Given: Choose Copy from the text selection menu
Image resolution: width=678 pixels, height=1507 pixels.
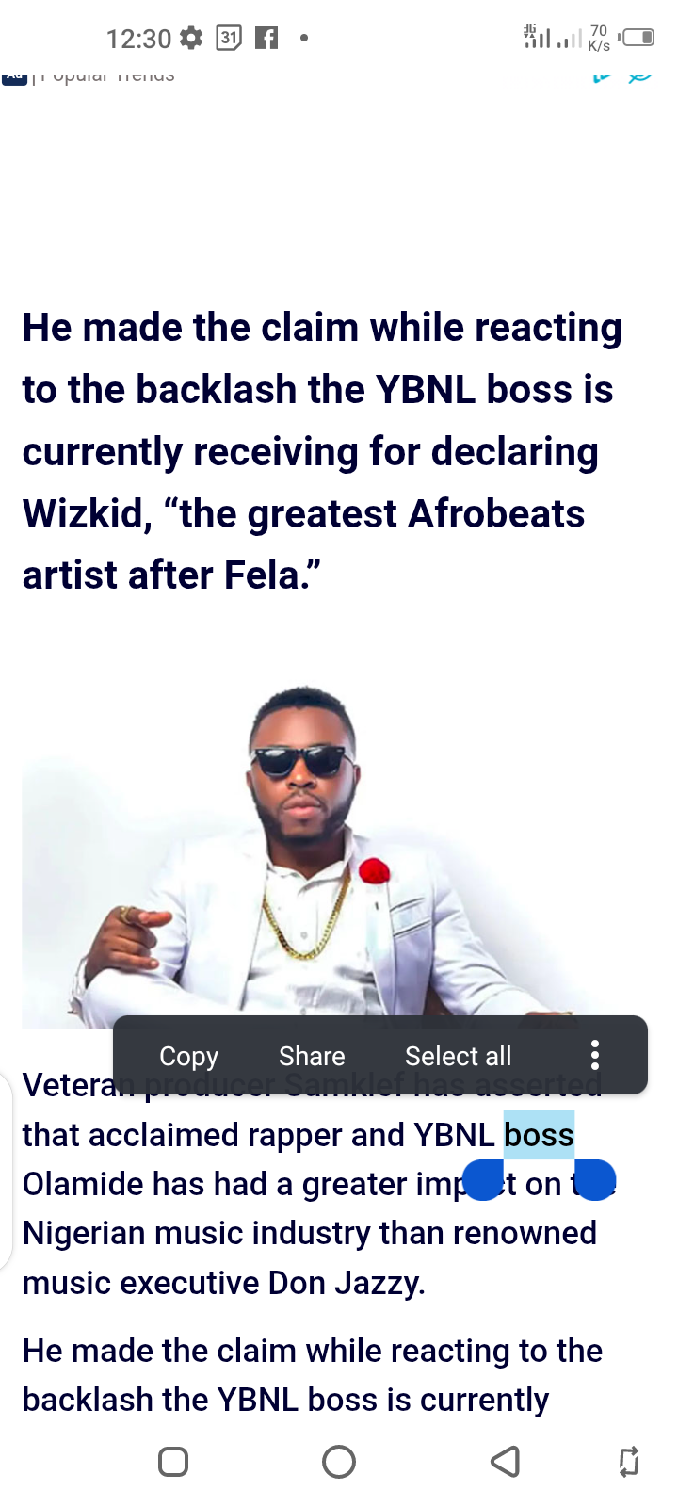Looking at the screenshot, I should pos(188,1056).
